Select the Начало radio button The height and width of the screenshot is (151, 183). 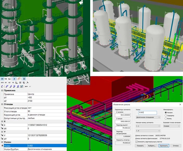point(166,113)
